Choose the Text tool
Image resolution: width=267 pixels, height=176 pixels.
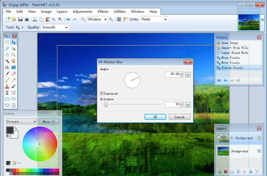coord(7,93)
